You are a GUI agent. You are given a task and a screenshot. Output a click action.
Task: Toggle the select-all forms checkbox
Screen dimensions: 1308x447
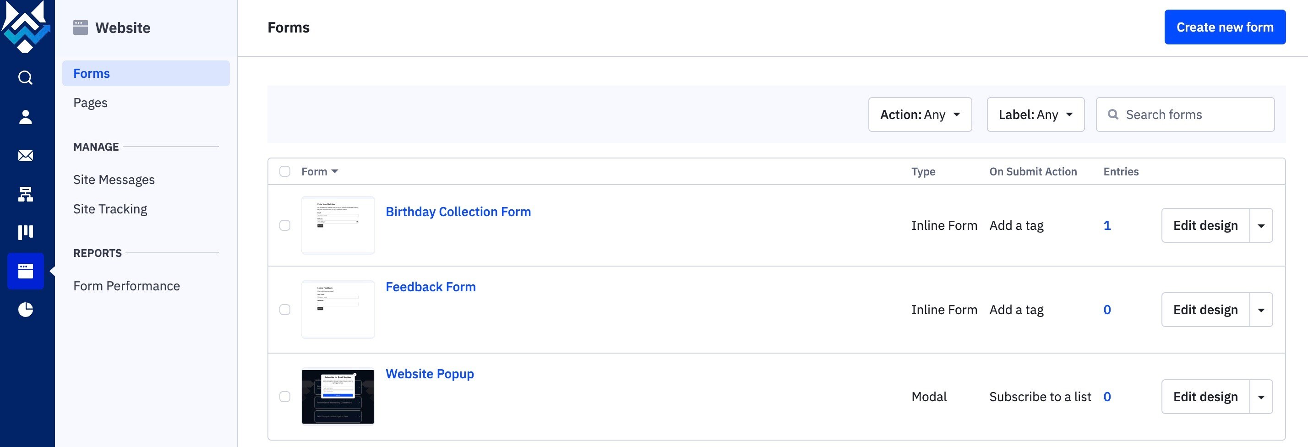point(285,171)
